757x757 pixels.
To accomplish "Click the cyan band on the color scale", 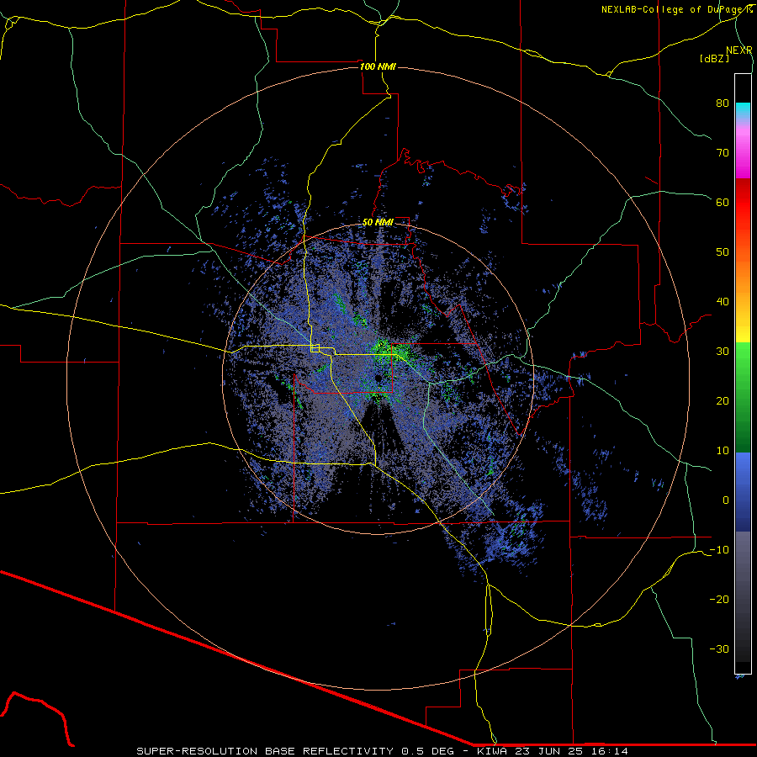I will (743, 110).
